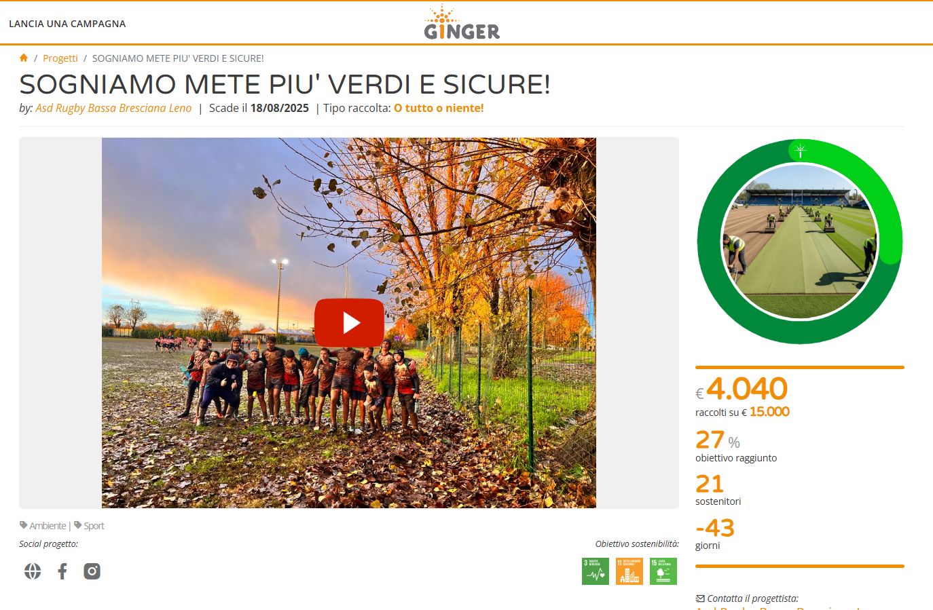
Task: Click SDG 15 life on land icon
Action: (x=663, y=571)
